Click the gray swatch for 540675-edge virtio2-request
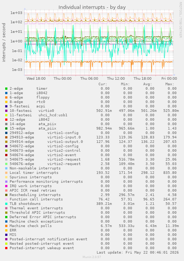Image resolution: width=184 pixels, height=261 pixels. click(6, 159)
